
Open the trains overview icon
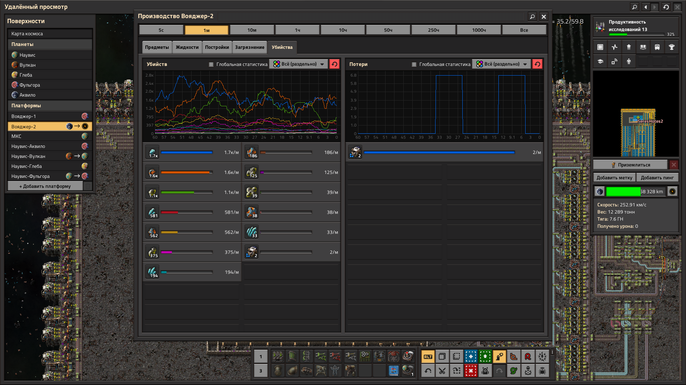pyautogui.click(x=657, y=47)
